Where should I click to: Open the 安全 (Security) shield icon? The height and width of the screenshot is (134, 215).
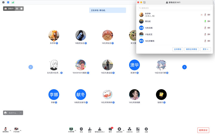point(81,130)
